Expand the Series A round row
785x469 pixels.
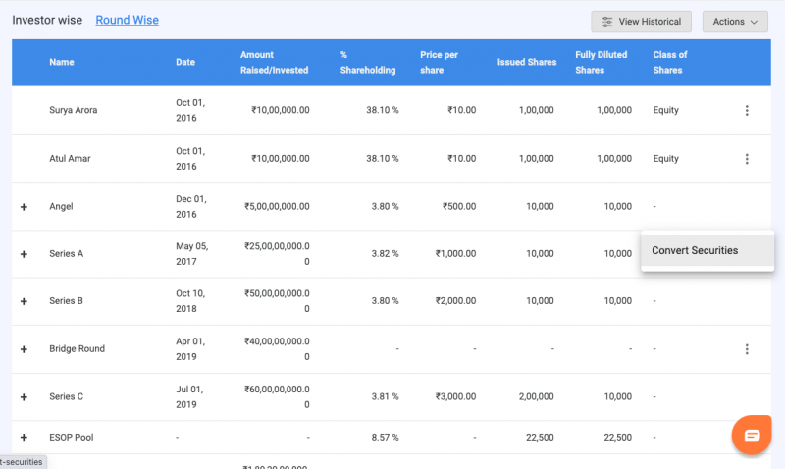tap(24, 254)
